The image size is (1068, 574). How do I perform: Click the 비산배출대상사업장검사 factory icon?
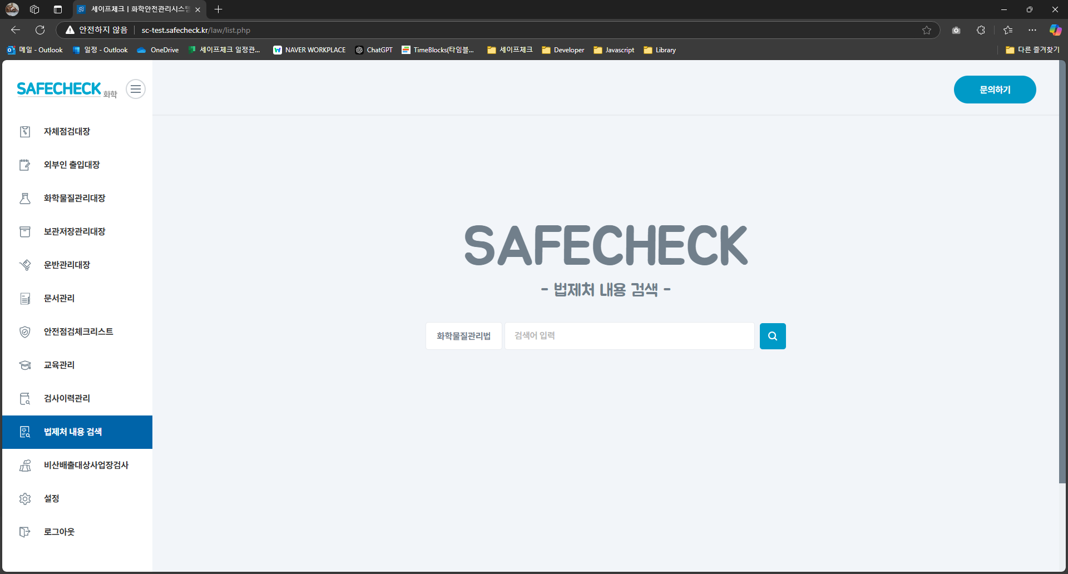(x=25, y=466)
